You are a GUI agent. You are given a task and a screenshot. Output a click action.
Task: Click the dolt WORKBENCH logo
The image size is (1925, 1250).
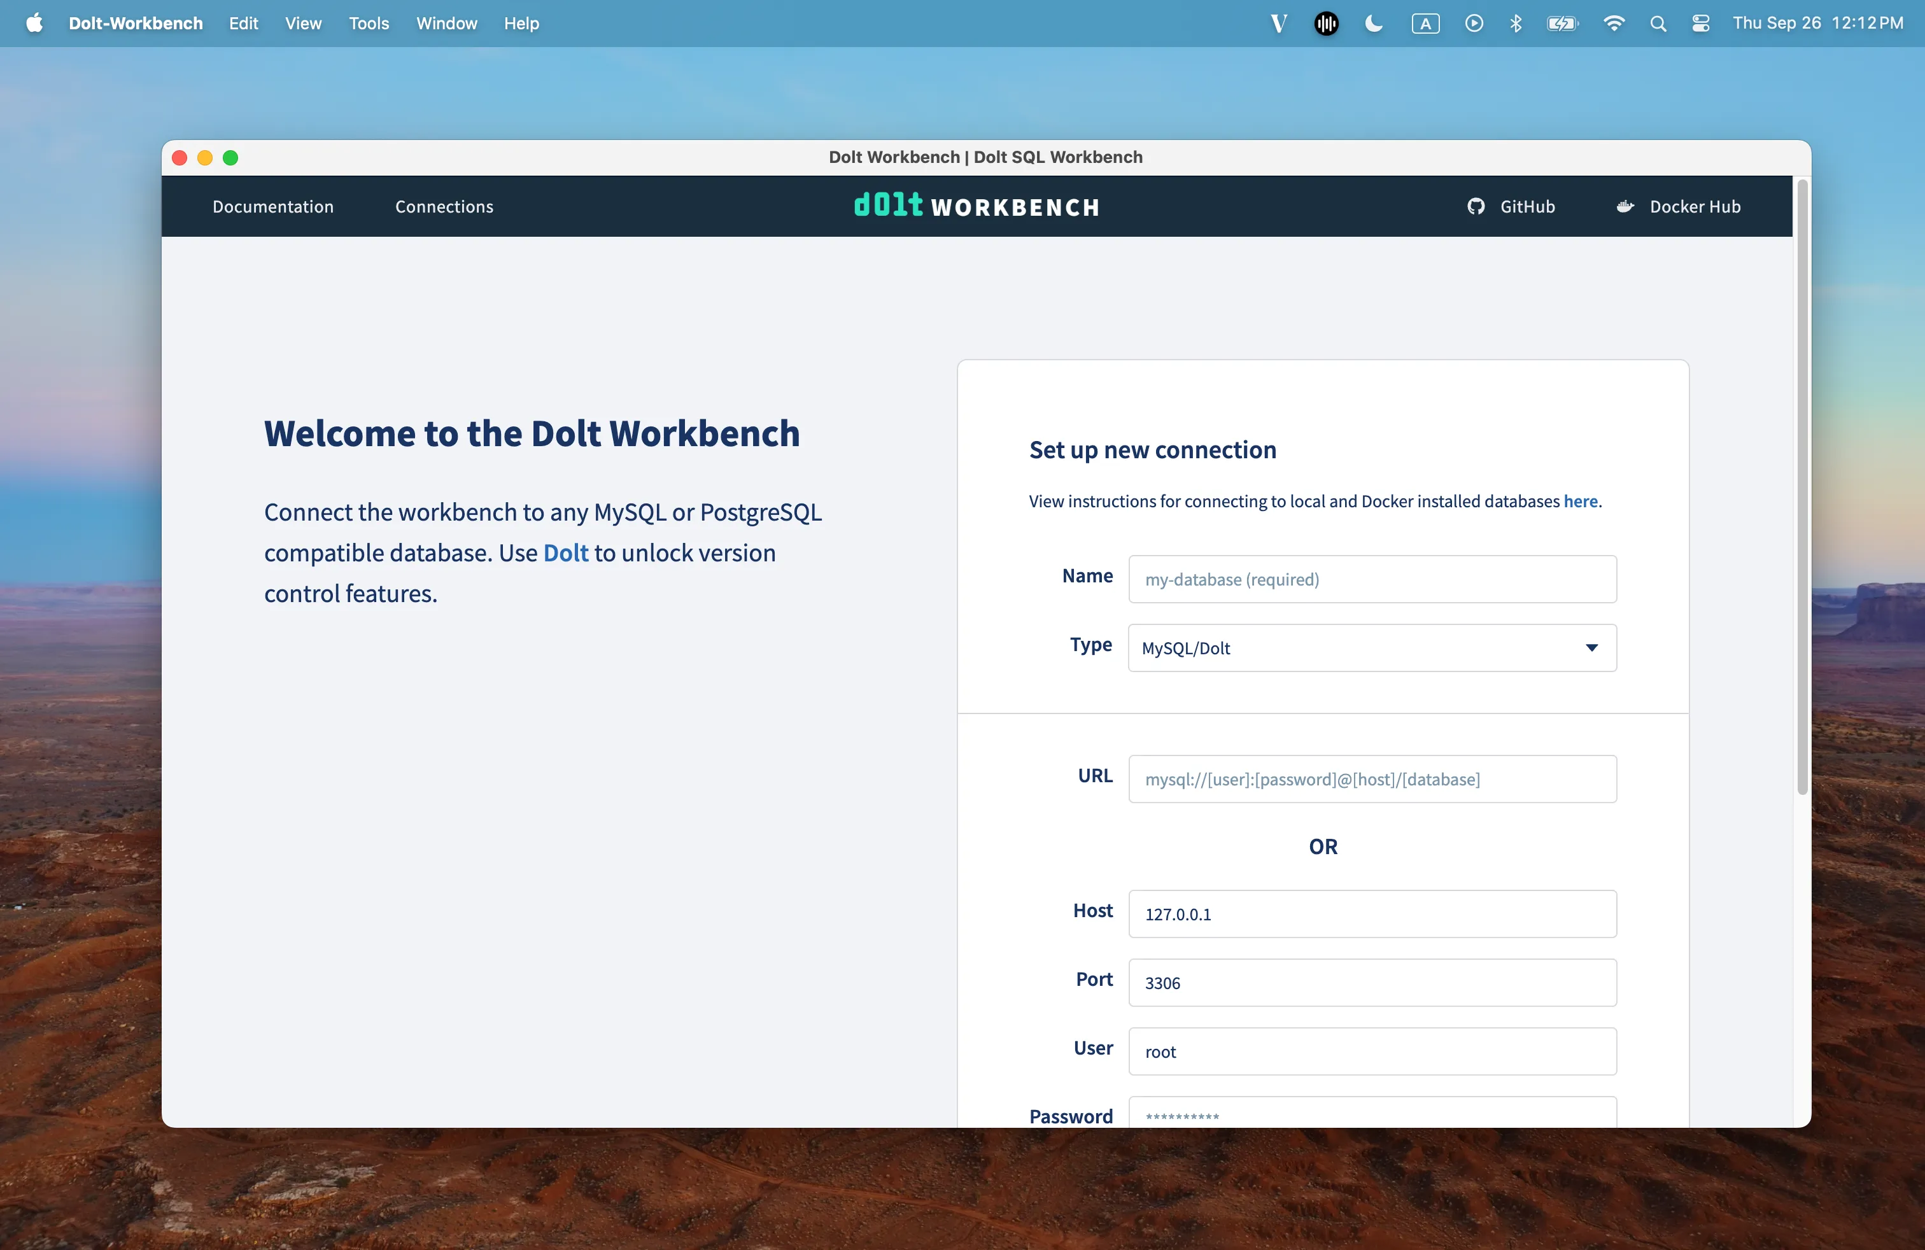point(975,206)
